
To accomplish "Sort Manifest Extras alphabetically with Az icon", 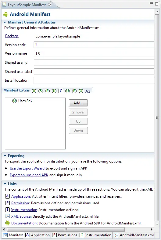I will click(88, 91).
